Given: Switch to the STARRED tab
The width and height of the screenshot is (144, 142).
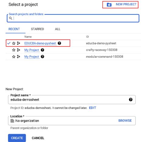Looking at the screenshot, I should 37,29.
